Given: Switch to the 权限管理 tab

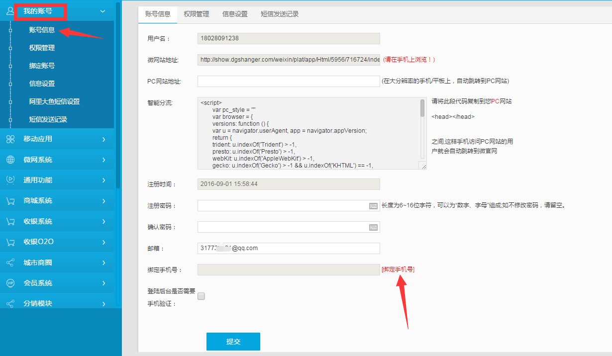Looking at the screenshot, I should click(x=196, y=14).
